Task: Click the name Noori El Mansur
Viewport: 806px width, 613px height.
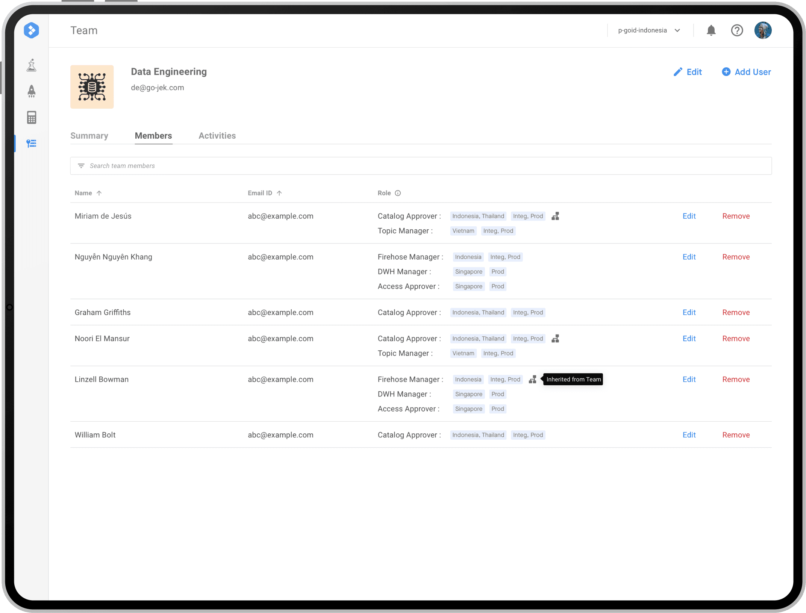Action: (x=102, y=339)
